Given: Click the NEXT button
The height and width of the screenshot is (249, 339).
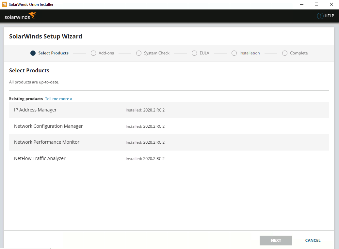Looking at the screenshot, I should click(x=276, y=241).
